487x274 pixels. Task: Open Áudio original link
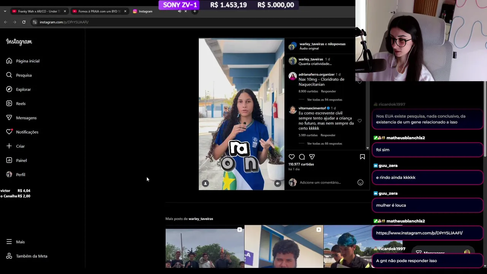click(x=309, y=48)
